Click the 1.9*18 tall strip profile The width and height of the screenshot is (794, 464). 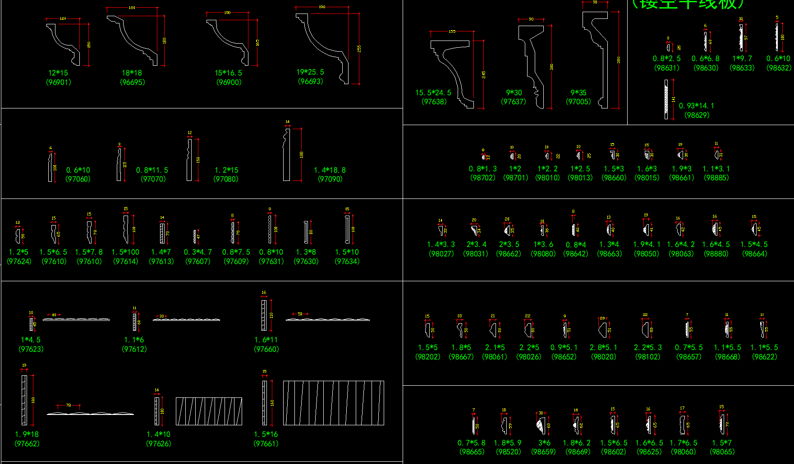(x=24, y=400)
